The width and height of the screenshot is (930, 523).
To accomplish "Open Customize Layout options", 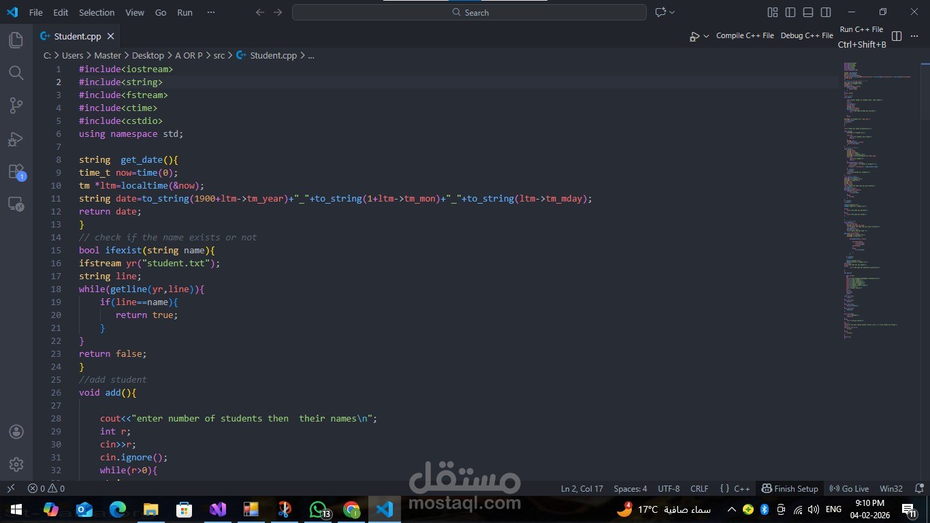I will coord(773,12).
